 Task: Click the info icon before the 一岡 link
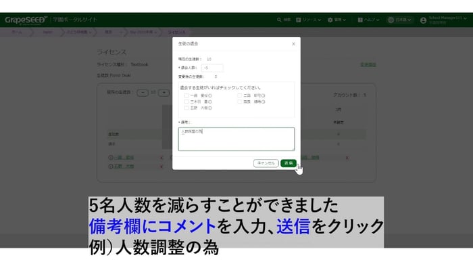click(111, 158)
